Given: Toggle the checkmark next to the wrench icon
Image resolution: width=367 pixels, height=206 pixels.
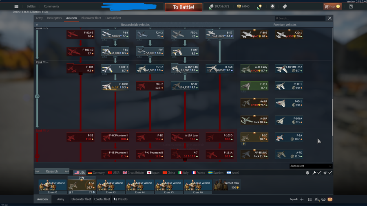Looking at the screenshot, I should point(319,173).
